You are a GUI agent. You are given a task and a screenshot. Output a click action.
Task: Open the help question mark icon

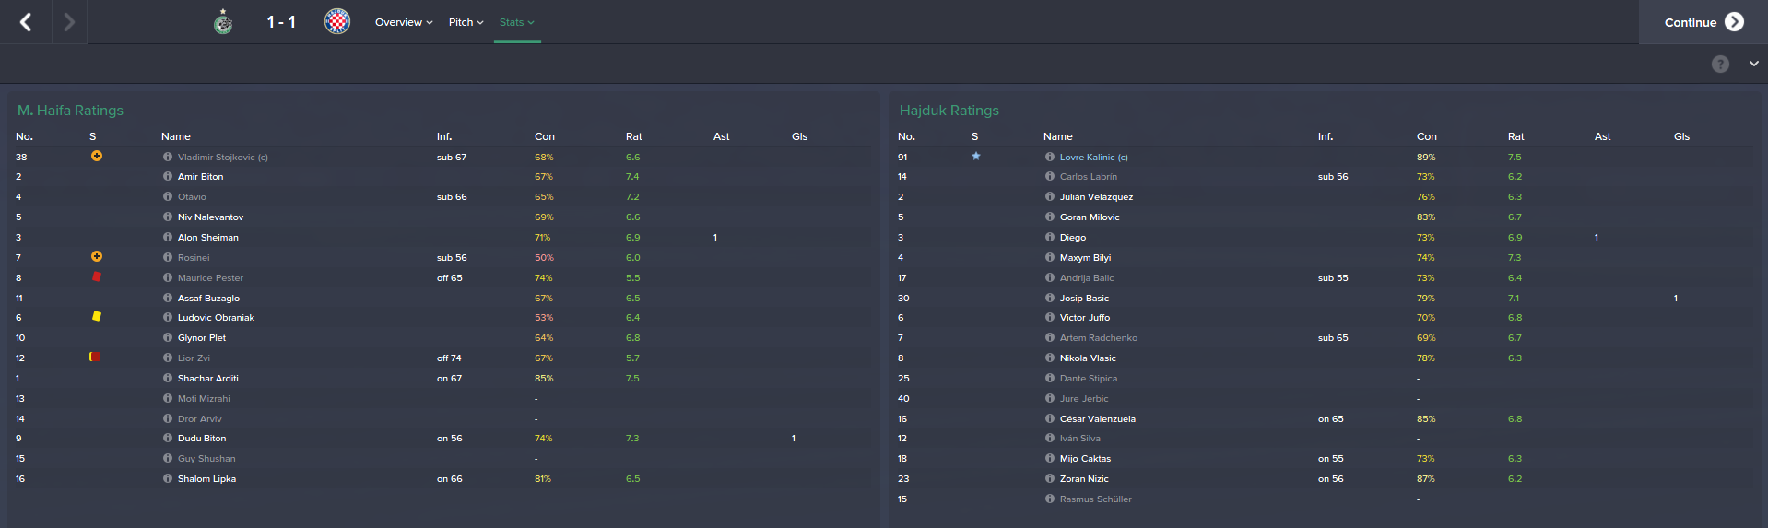click(x=1720, y=64)
